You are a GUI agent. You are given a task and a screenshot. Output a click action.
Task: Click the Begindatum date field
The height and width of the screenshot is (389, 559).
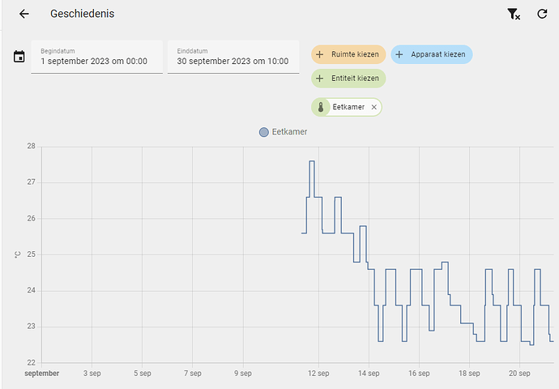[97, 57]
